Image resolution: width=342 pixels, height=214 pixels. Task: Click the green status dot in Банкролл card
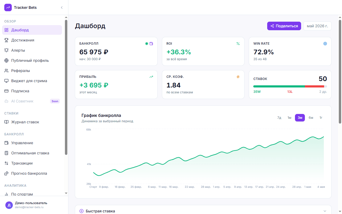[x=146, y=44]
